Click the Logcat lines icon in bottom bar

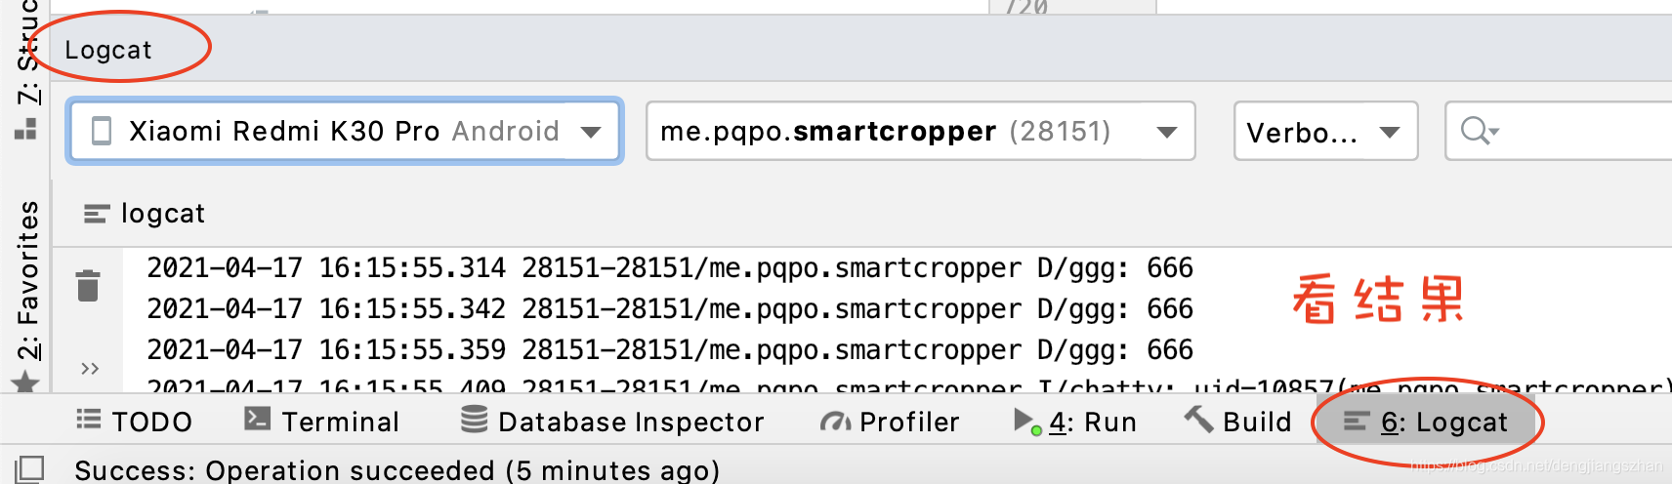click(x=1356, y=422)
